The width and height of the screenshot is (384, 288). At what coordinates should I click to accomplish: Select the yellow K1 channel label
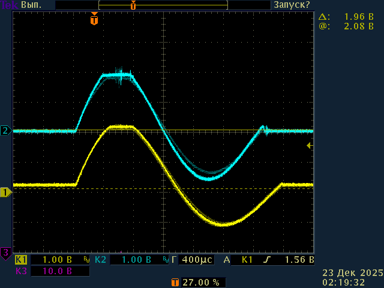coord(21,260)
